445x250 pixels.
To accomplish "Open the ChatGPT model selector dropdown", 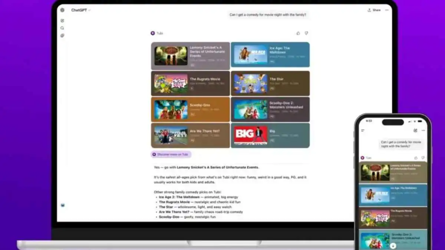I will point(89,10).
